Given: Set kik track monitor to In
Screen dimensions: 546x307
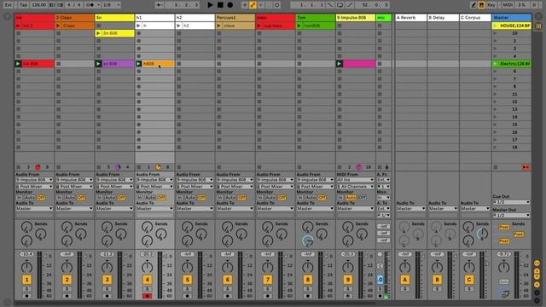Looking at the screenshot, I should [x=20, y=197].
